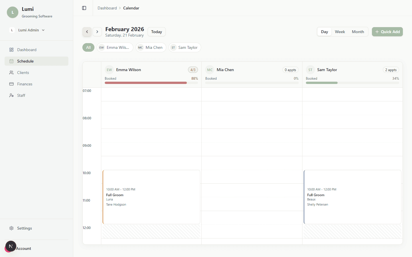
Task: Open Settings via the gear icon
Action: click(11, 228)
